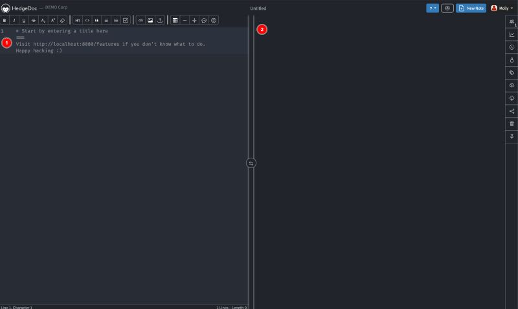Image resolution: width=518 pixels, height=309 pixels.
Task: Open the import cloud-upload sidebar icon
Action: 512,86
